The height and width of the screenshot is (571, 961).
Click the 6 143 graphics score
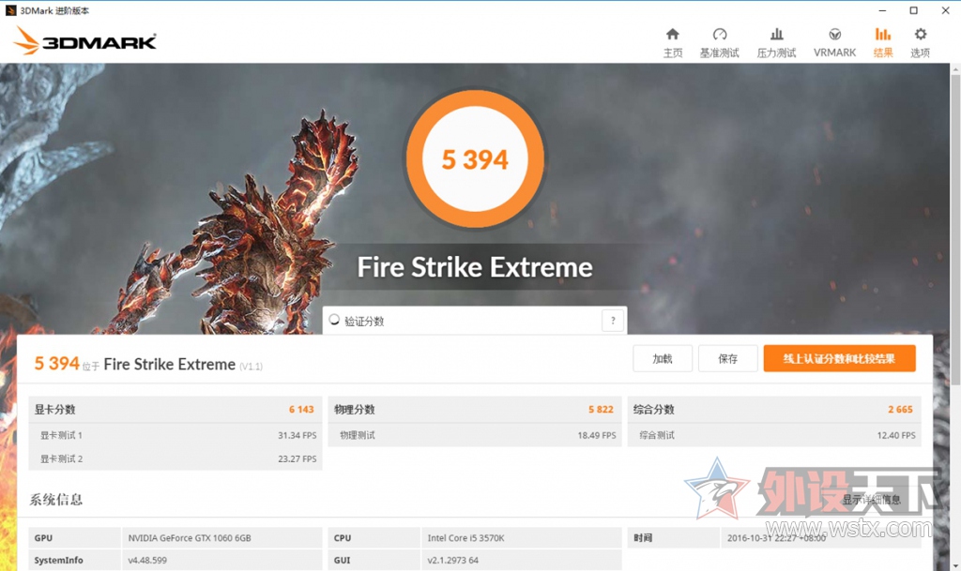point(301,410)
